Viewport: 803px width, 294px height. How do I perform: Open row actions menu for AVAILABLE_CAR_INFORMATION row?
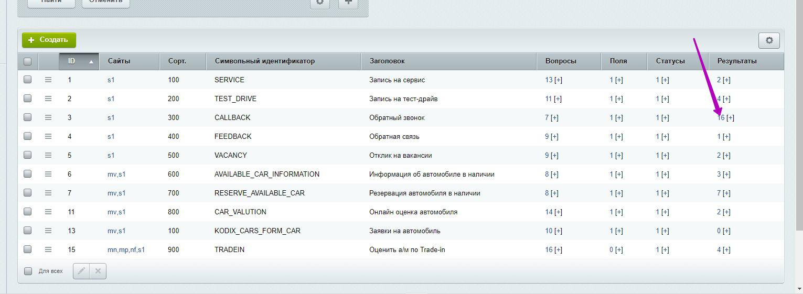(x=48, y=174)
